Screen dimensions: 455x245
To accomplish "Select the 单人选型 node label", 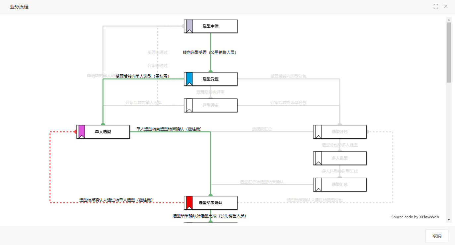I will point(103,132).
